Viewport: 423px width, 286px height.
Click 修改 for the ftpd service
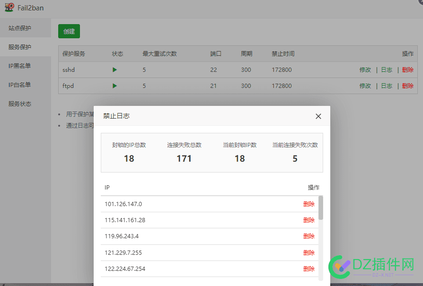pos(365,86)
